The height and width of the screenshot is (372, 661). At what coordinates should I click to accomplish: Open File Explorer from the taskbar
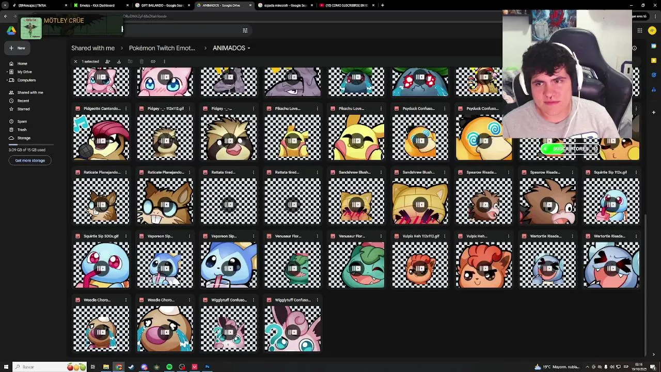coord(106,367)
